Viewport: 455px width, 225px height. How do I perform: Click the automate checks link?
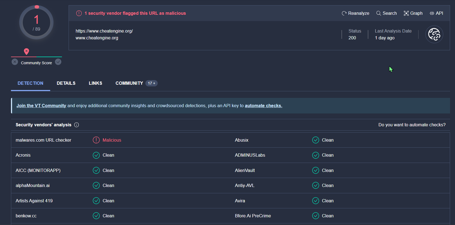point(263,106)
